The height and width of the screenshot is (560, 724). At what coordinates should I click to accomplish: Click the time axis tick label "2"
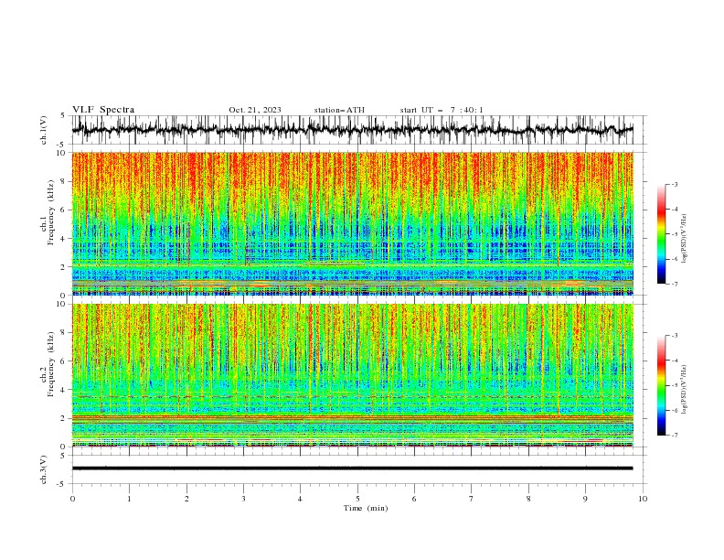[x=186, y=499]
